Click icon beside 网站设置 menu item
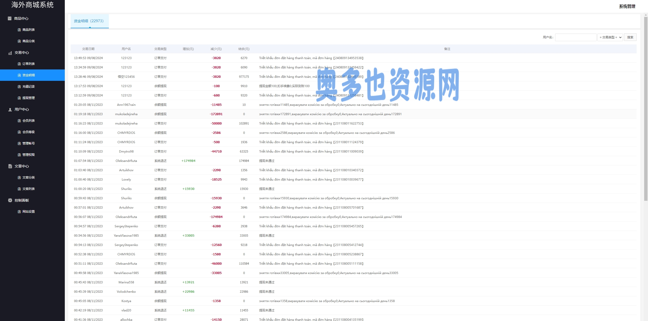The height and width of the screenshot is (321, 648). (x=19, y=212)
